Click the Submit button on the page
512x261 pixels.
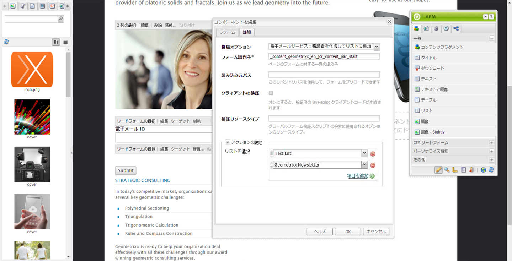[x=126, y=170]
